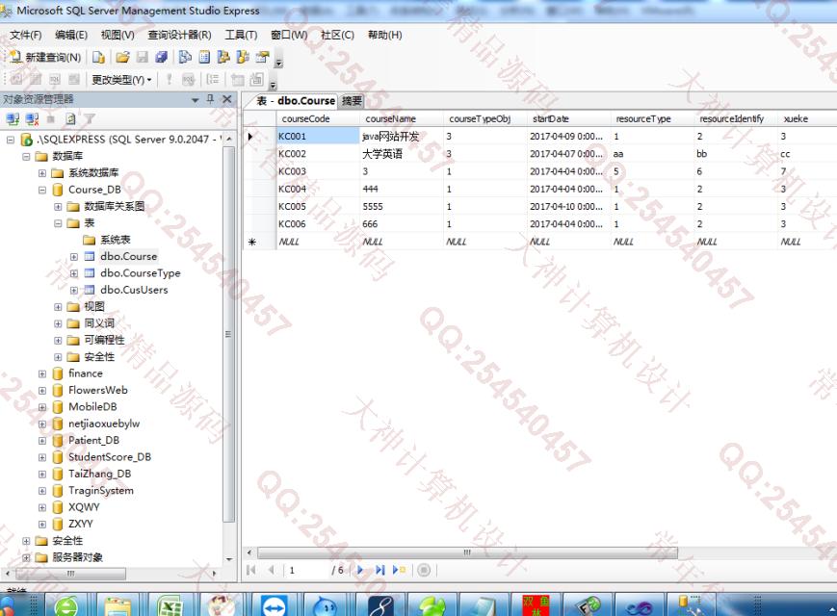Open the standard toolbar overflow options arrow
This screenshot has width=837, height=616.
click(x=278, y=63)
